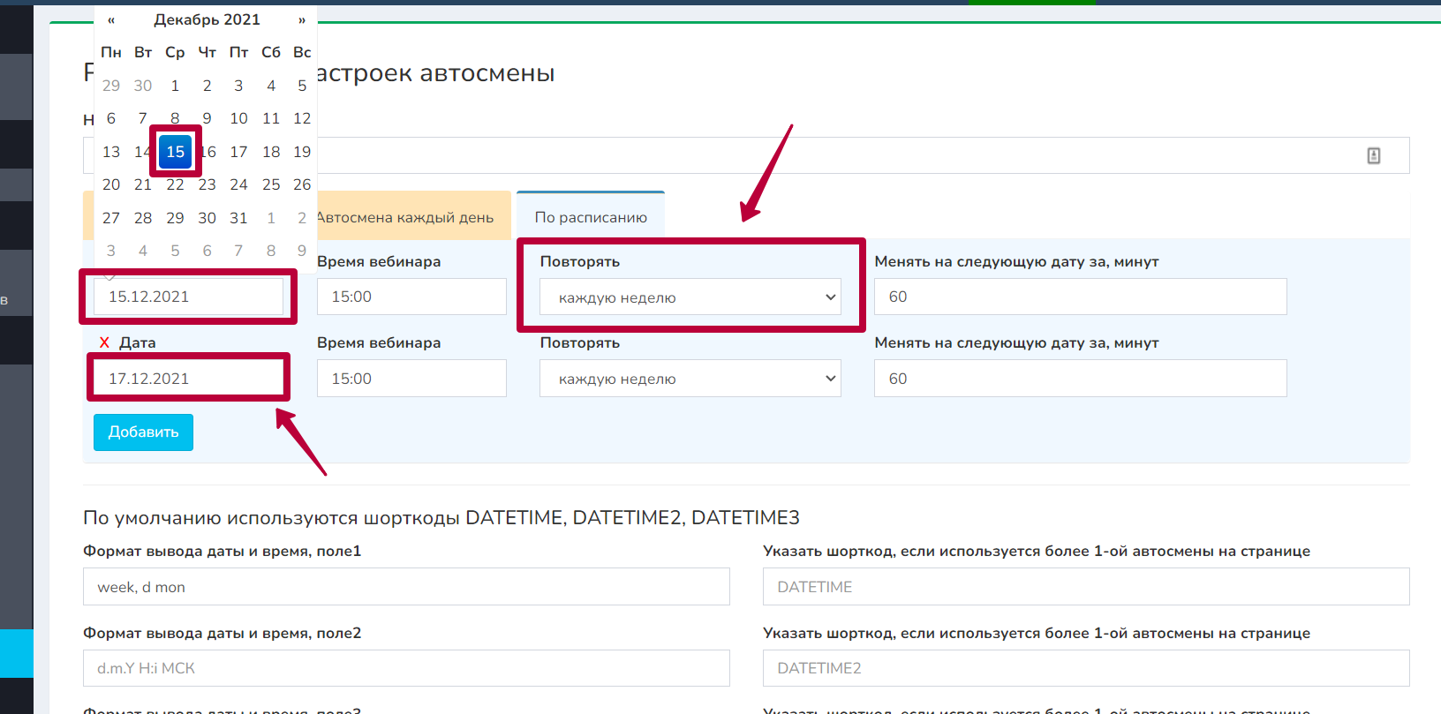Screen dimensions: 1441x714
Task: Click the 15.12.2021 date field
Action: (x=188, y=297)
